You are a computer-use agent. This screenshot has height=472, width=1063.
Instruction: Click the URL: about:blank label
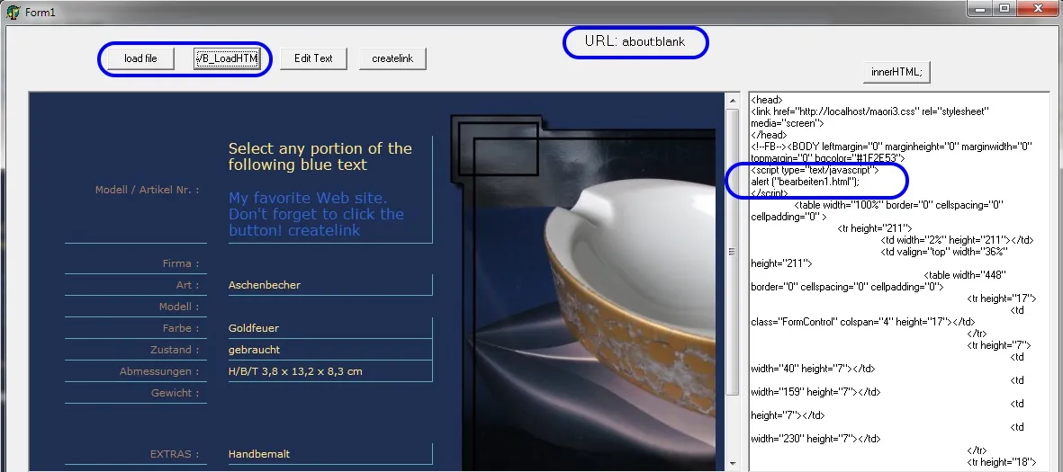click(x=635, y=41)
